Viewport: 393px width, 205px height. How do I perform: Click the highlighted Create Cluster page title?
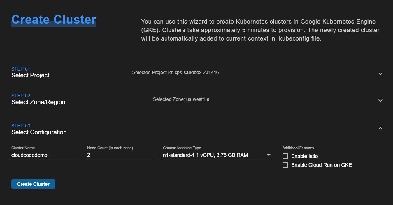tap(54, 19)
